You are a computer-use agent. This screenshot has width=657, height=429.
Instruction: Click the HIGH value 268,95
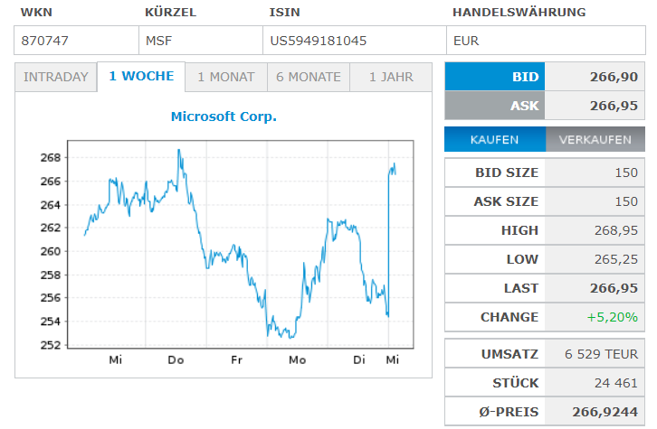pos(616,230)
